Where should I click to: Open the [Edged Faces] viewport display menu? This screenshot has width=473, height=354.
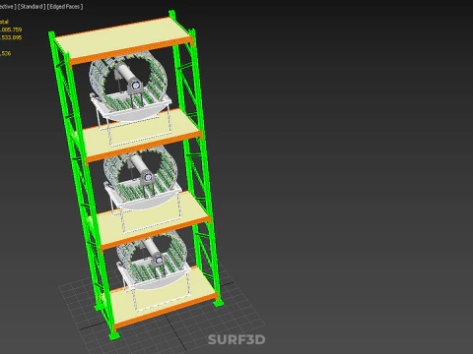[x=65, y=6]
